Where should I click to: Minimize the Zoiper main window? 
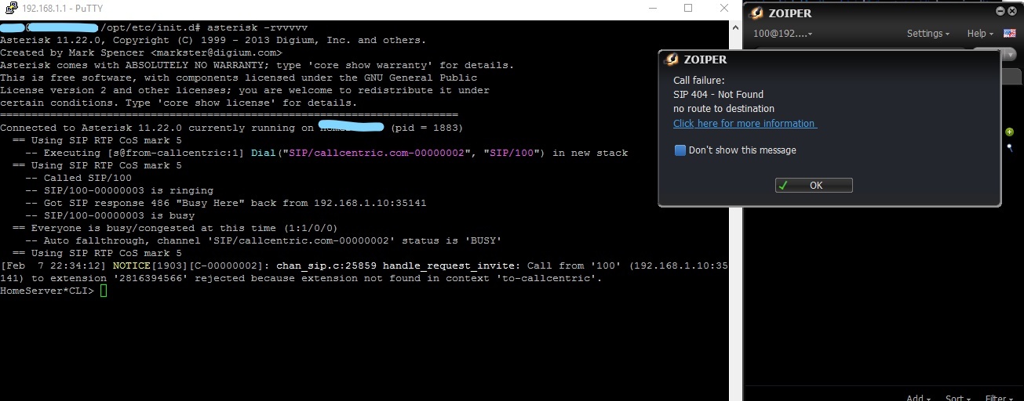point(1000,11)
